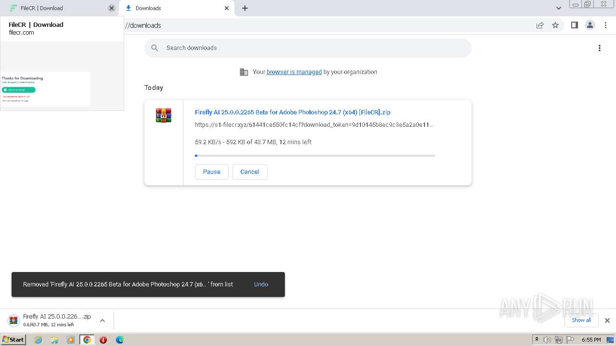Open Windows Explorer folder in taskbar
Image resolution: width=616 pixels, height=346 pixels.
tap(54, 340)
